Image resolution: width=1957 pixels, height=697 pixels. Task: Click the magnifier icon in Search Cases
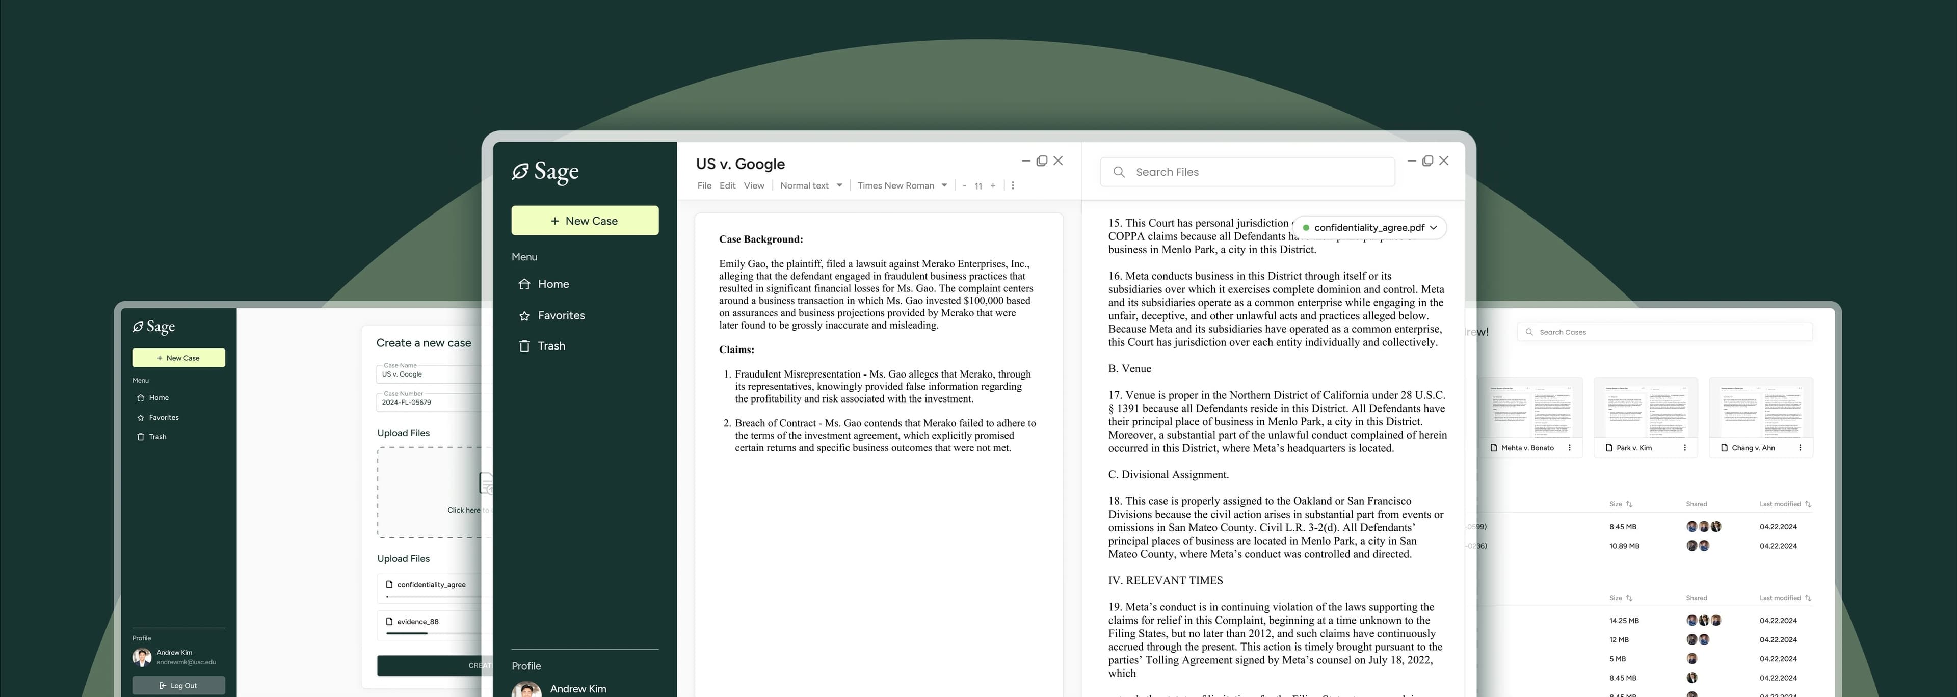point(1528,332)
